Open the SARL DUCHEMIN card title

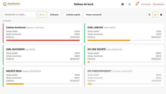[x=15, y=49]
